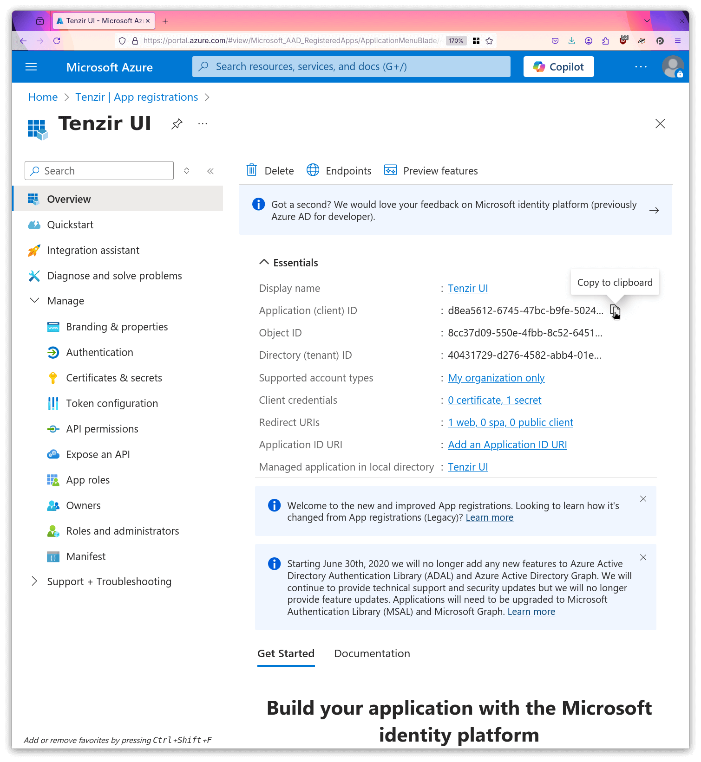Focus the Azure global search box
701x762 pixels.
pyautogui.click(x=351, y=67)
